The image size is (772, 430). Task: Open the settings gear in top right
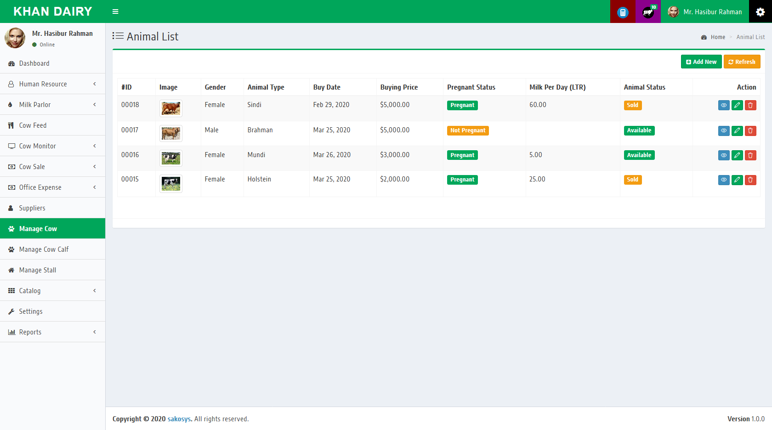tap(760, 12)
